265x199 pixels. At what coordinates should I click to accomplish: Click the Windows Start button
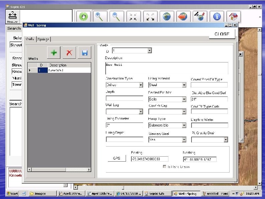click(12, 194)
